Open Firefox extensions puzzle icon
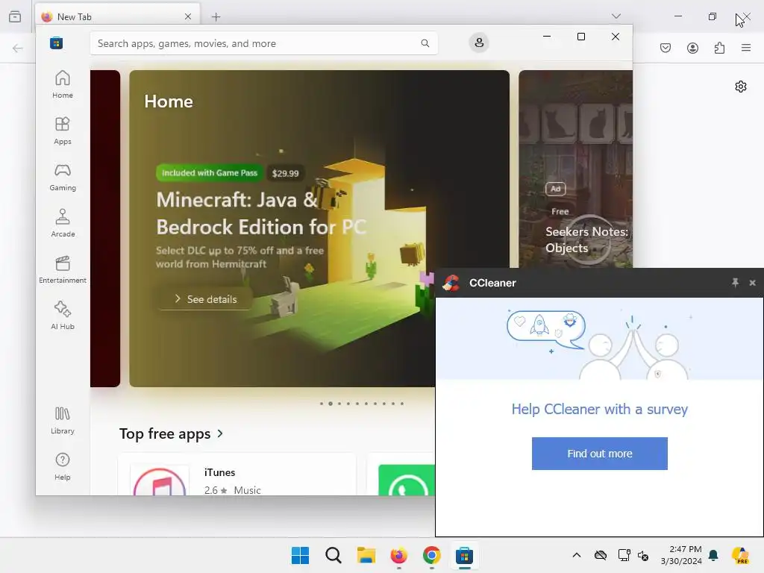 tap(719, 48)
